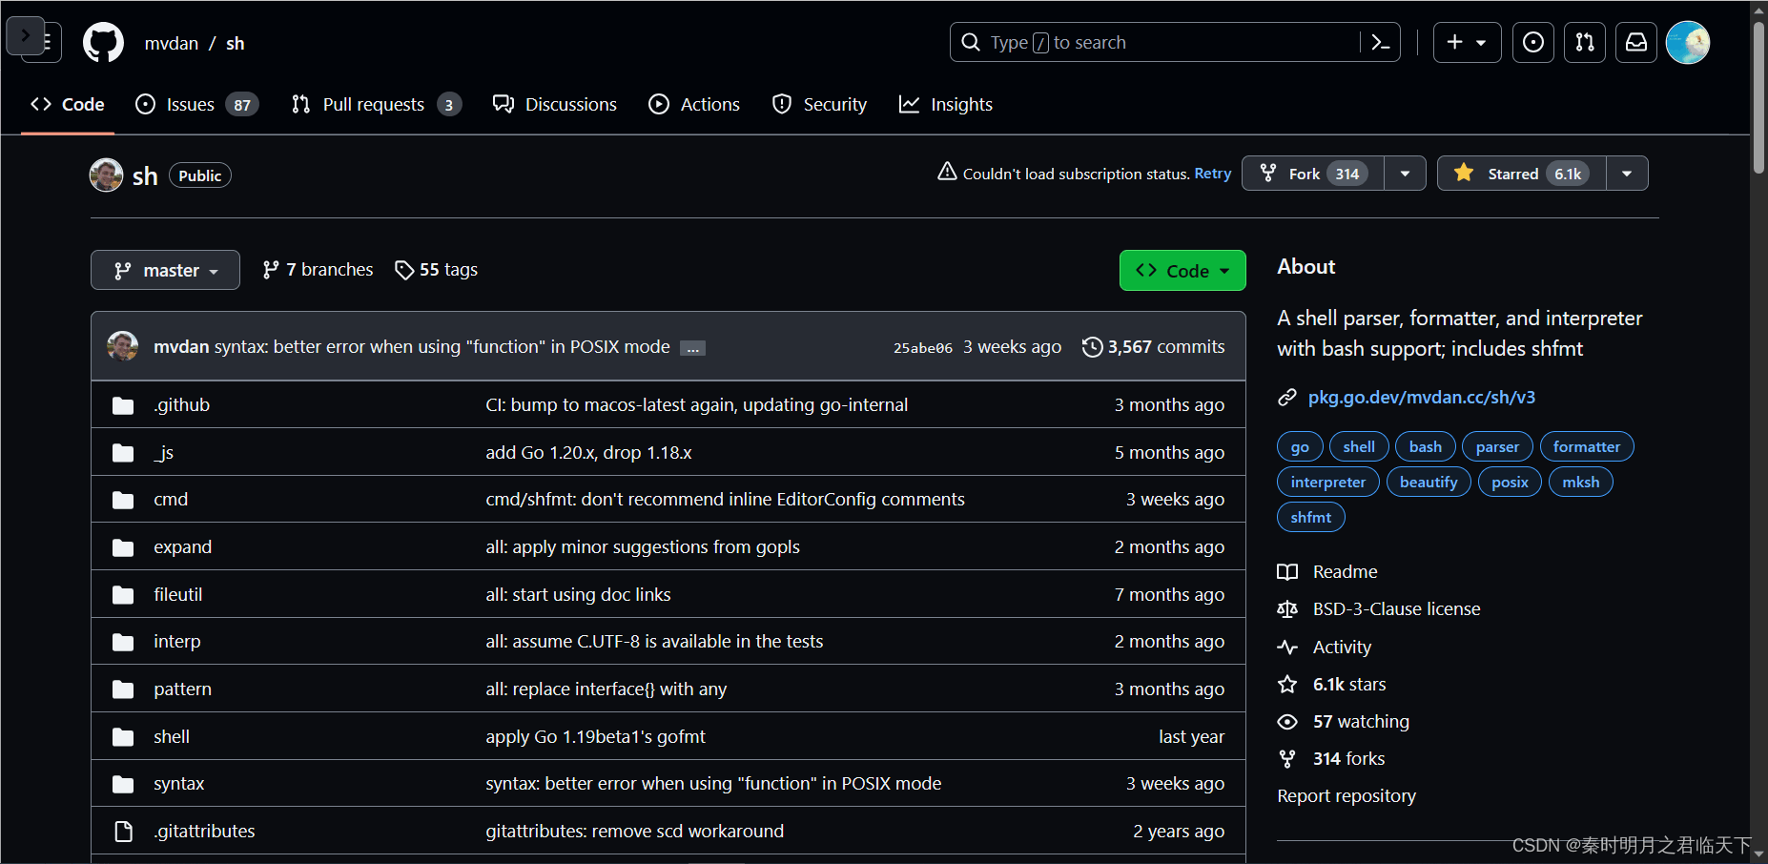Click the owner avatar beside sh title
1768x864 pixels.
[106, 175]
